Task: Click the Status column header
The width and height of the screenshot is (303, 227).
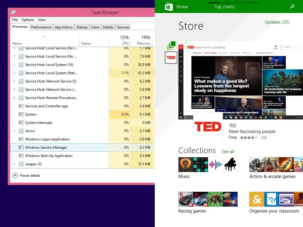Action: click(x=94, y=40)
